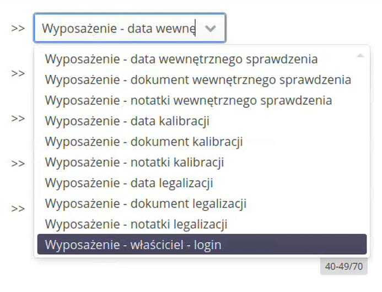Screen dimensions: 382x292
Task: Click the '40-49/70' results counter badge
Action: click(x=343, y=267)
